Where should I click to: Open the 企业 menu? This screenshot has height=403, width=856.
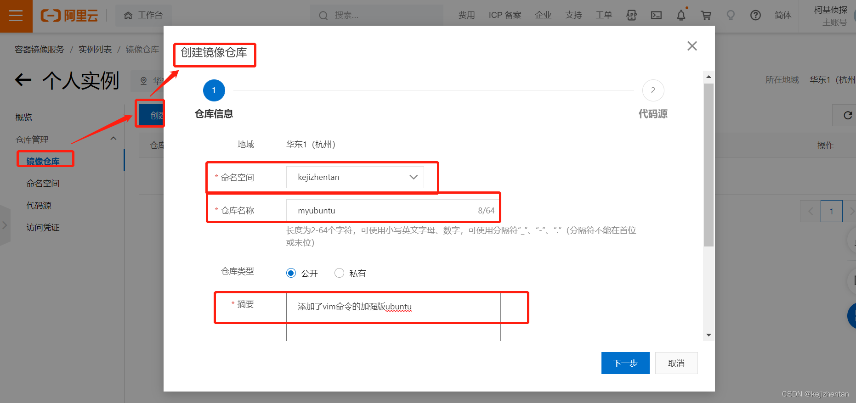coord(543,16)
